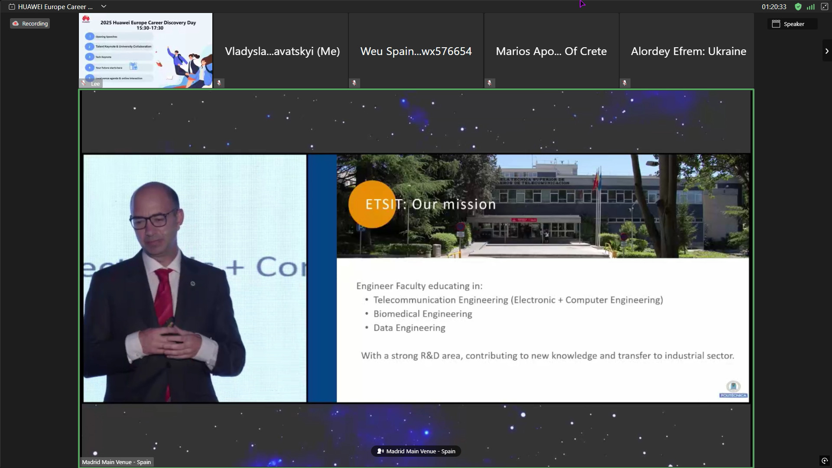Image resolution: width=832 pixels, height=468 pixels.
Task: Toggle full screen icon at top right
Action: click(x=824, y=6)
